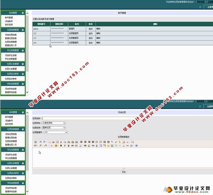The width and height of the screenshot is (213, 195).
Task: Collapse 学生信息管理 section on 添加社团 page
Action: [23, 150]
